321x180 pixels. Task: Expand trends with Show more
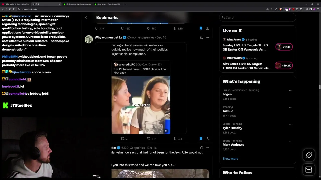click(x=230, y=159)
